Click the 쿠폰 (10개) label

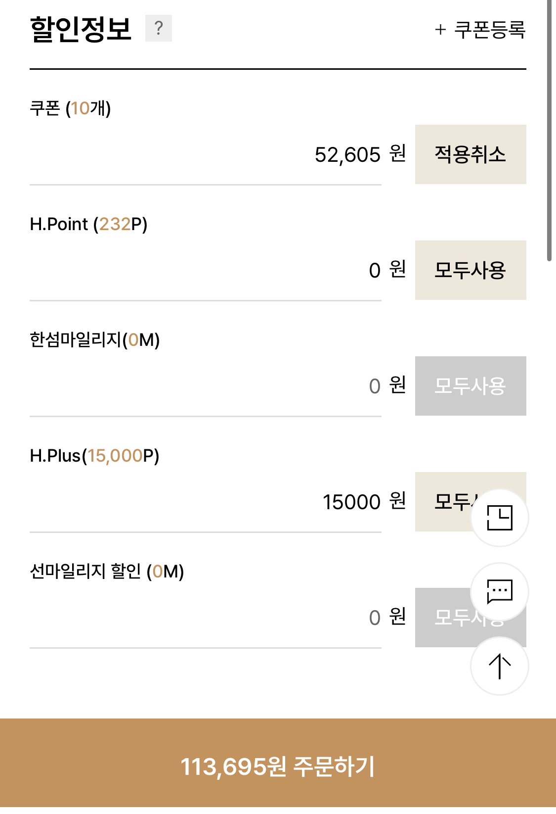[x=70, y=108]
